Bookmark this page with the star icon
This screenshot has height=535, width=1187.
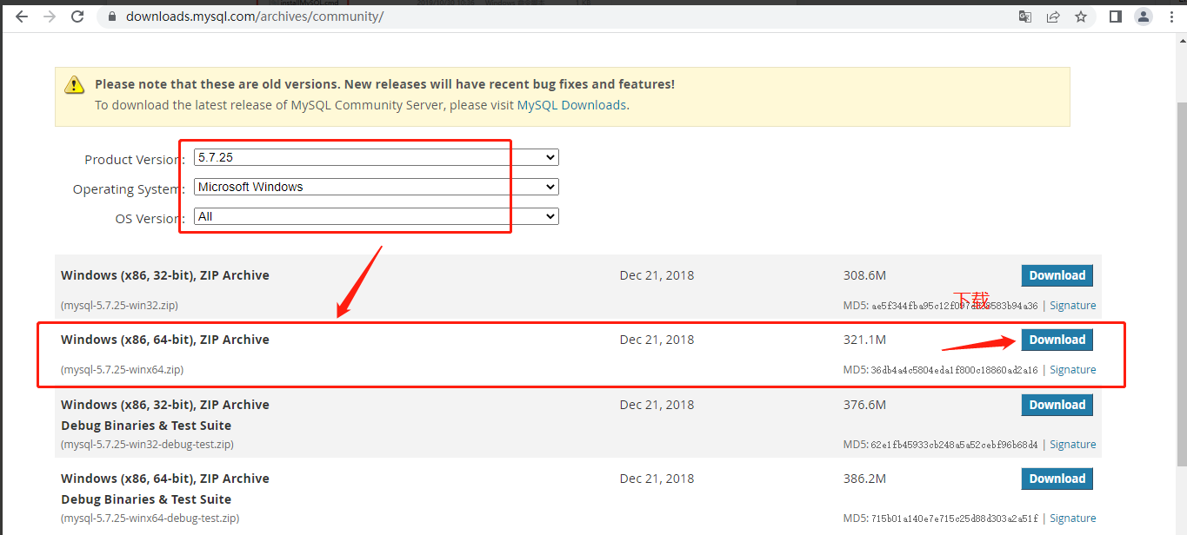1081,17
